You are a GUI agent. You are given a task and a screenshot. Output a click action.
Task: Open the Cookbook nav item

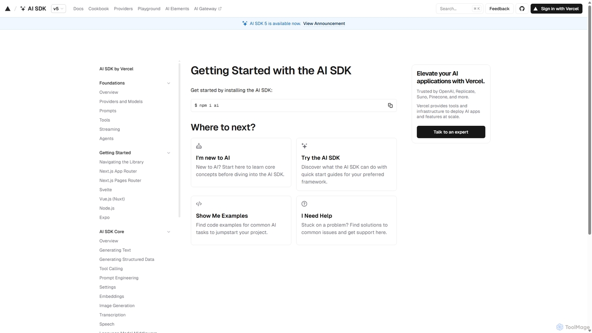click(99, 9)
